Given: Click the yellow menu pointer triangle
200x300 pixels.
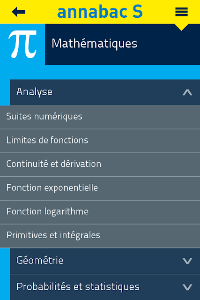Looking at the screenshot, I should point(181,27).
